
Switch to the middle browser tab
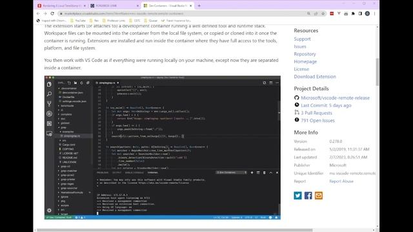(115, 6)
